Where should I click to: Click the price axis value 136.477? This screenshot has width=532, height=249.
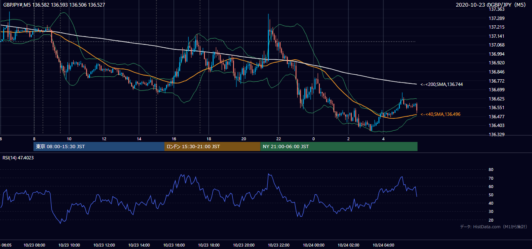(497, 117)
